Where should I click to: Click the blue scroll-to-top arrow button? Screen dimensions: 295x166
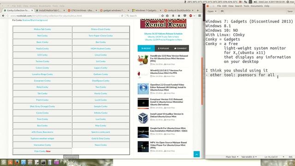point(197,154)
